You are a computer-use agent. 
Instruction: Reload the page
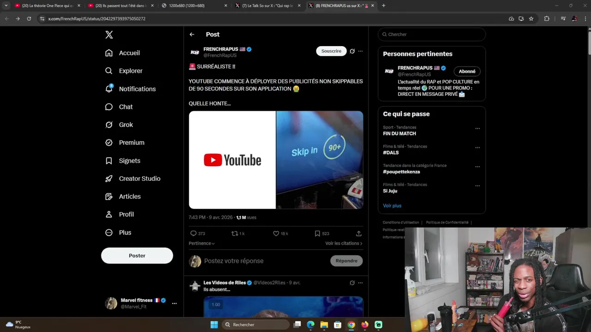click(29, 18)
